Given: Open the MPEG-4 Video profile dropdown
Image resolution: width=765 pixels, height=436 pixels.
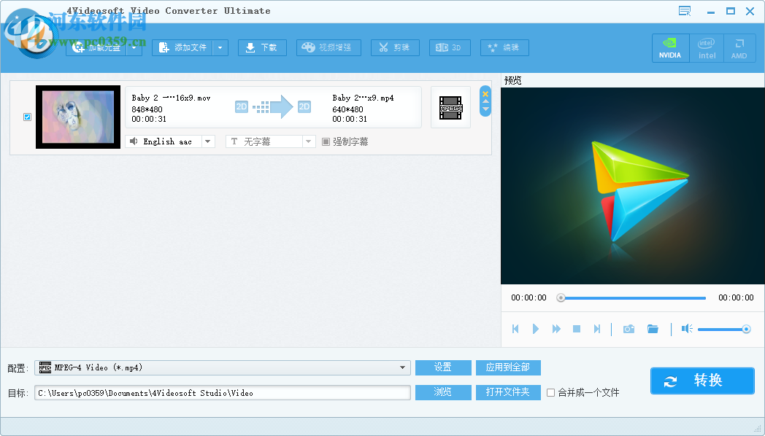Looking at the screenshot, I should pyautogui.click(x=404, y=367).
